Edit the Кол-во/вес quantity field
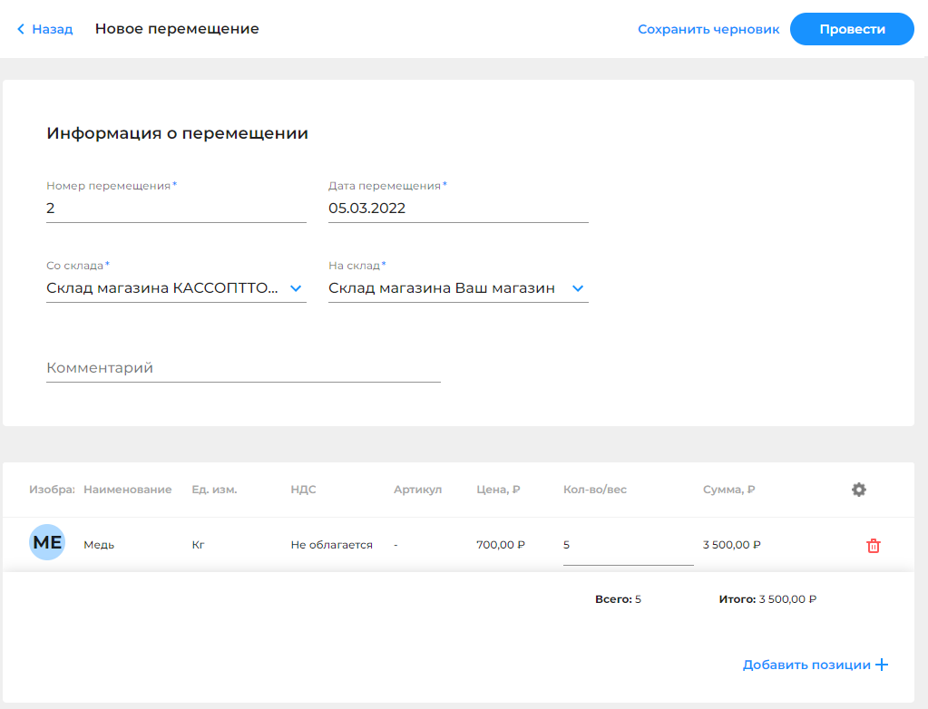 coord(627,546)
